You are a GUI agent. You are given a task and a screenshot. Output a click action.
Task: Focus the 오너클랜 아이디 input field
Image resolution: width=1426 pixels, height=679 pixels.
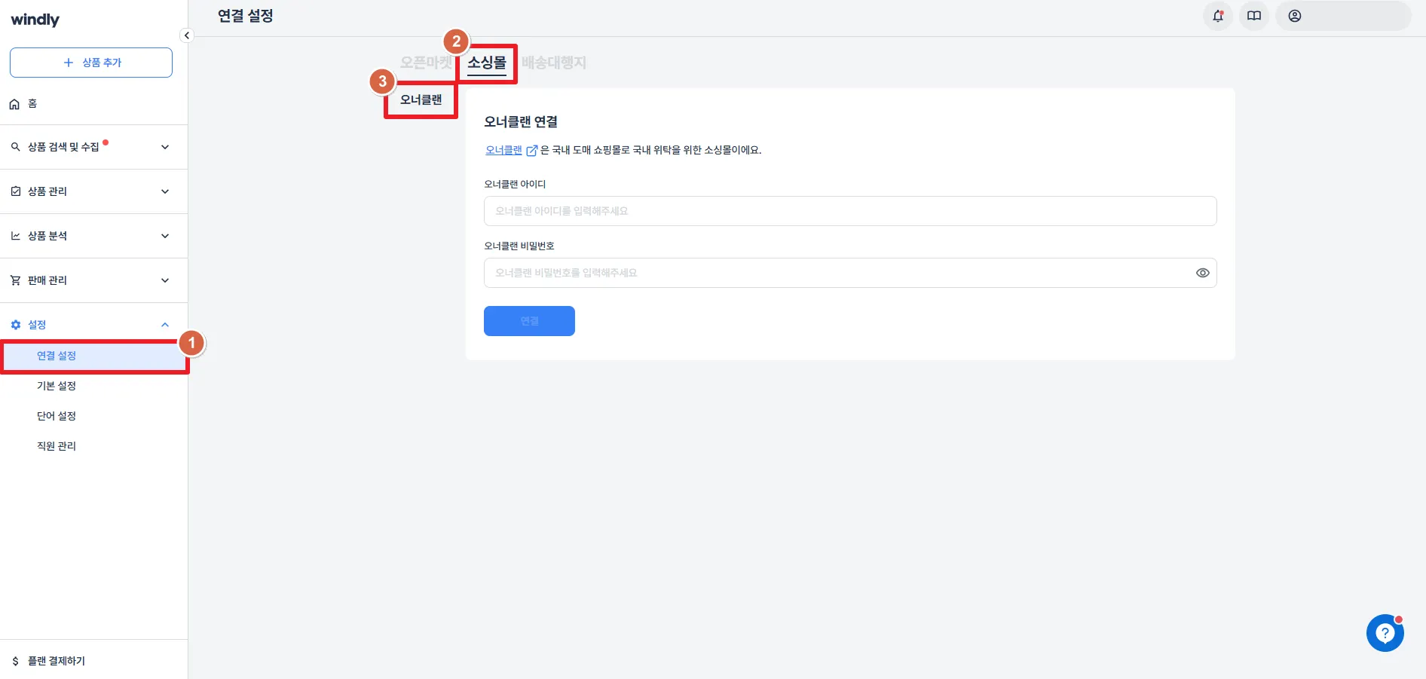click(850, 211)
